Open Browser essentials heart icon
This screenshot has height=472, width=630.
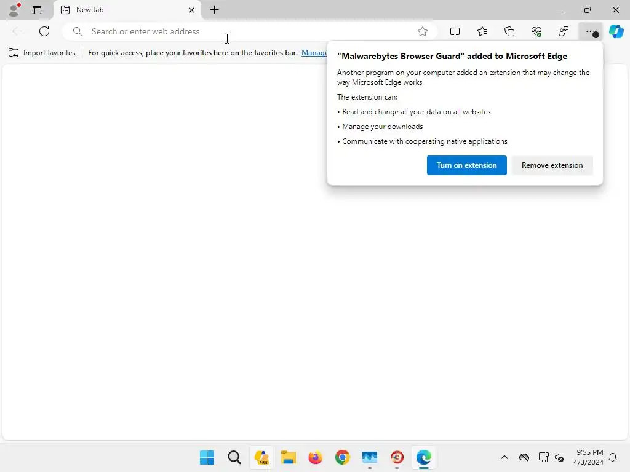(536, 31)
